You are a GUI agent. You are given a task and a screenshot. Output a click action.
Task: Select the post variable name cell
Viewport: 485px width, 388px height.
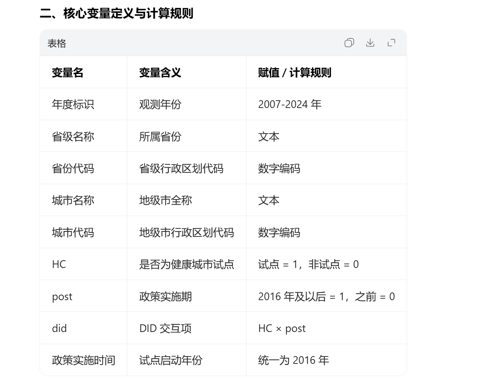pos(62,296)
